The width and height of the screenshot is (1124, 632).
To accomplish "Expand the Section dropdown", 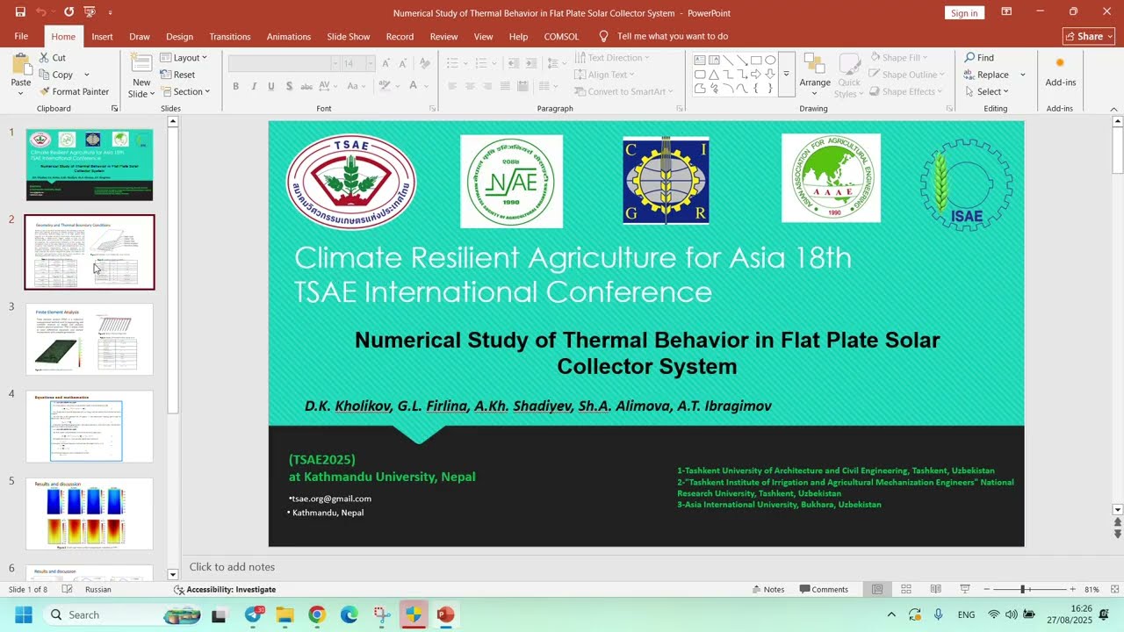I will pyautogui.click(x=185, y=91).
